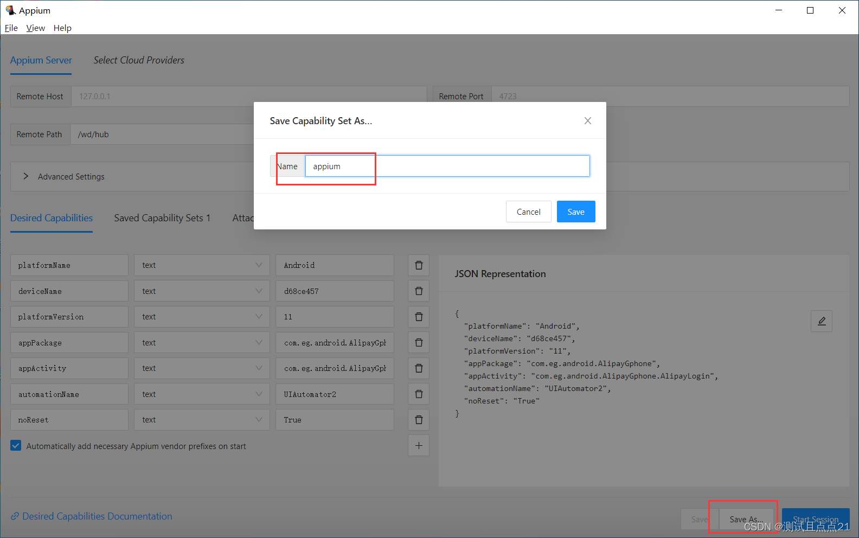The height and width of the screenshot is (538, 859).
Task: Click Save in the dialog
Action: (576, 212)
